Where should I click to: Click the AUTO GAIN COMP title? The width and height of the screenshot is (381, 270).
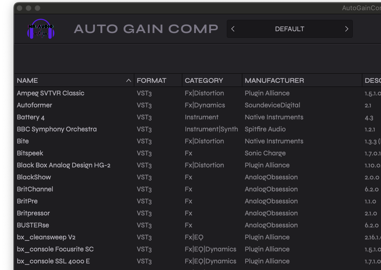pyautogui.click(x=146, y=29)
